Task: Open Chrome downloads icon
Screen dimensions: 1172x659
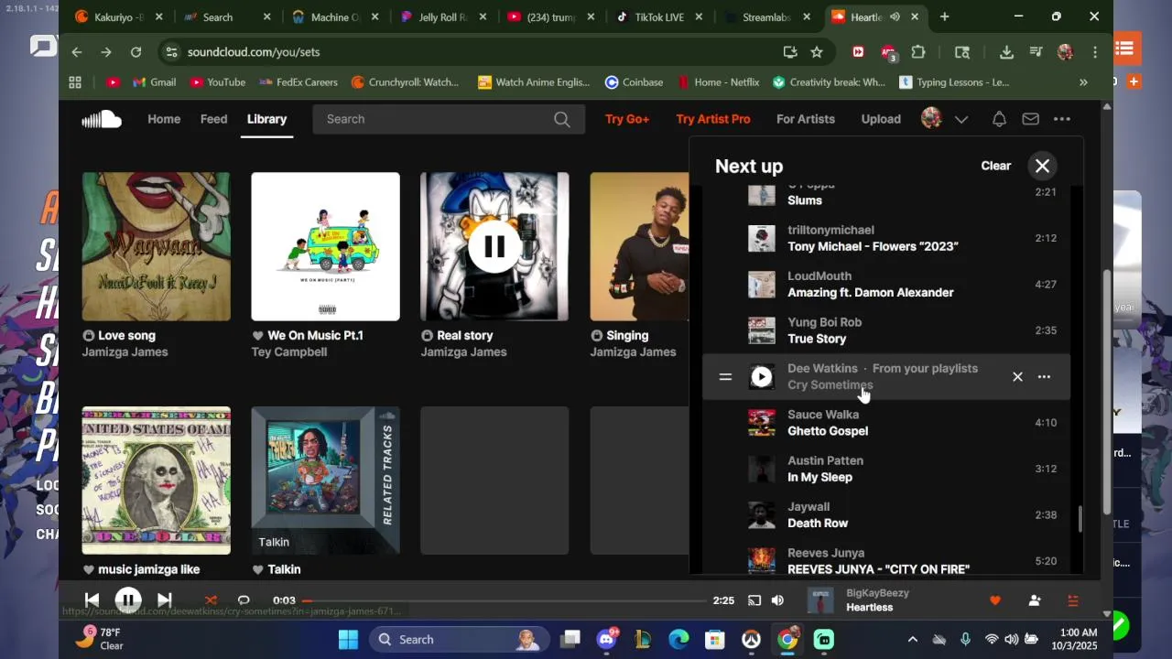Action: (x=1006, y=52)
